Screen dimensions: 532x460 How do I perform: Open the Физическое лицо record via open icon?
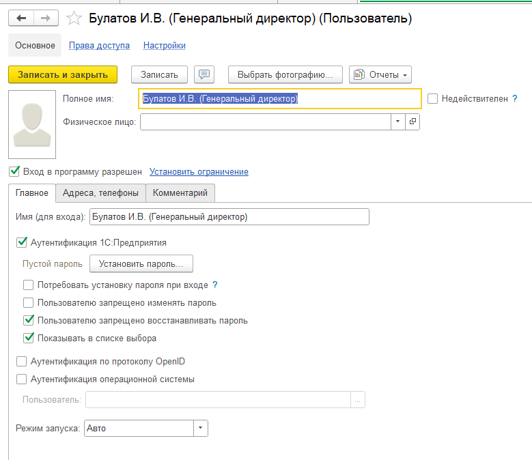[x=412, y=121]
